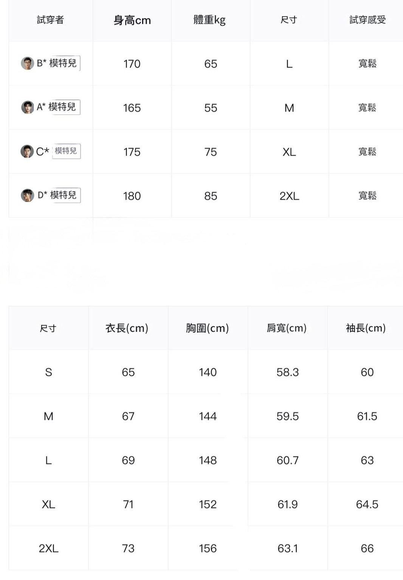Click the 試穿感受 column header

click(367, 20)
